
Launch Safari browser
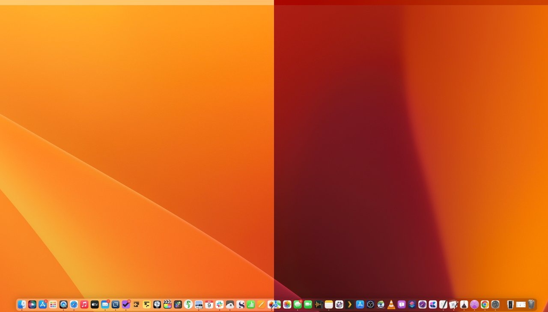(73, 305)
